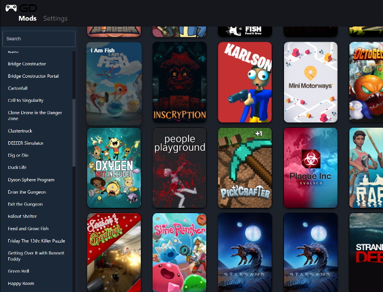
Task: Select Bridge Constructor Portal in the list
Action: pos(33,76)
